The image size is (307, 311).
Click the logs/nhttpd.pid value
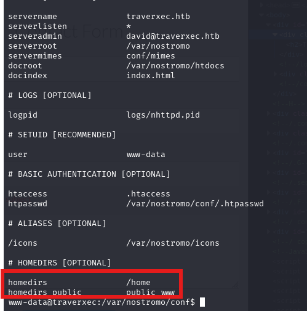click(163, 115)
